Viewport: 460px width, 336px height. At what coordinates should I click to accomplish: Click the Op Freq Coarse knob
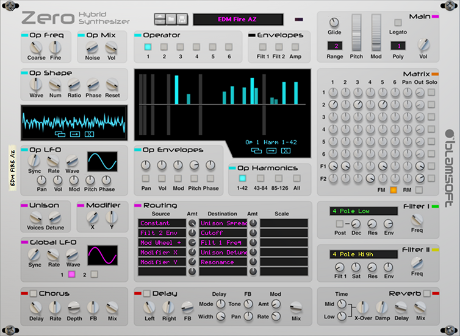point(36,47)
